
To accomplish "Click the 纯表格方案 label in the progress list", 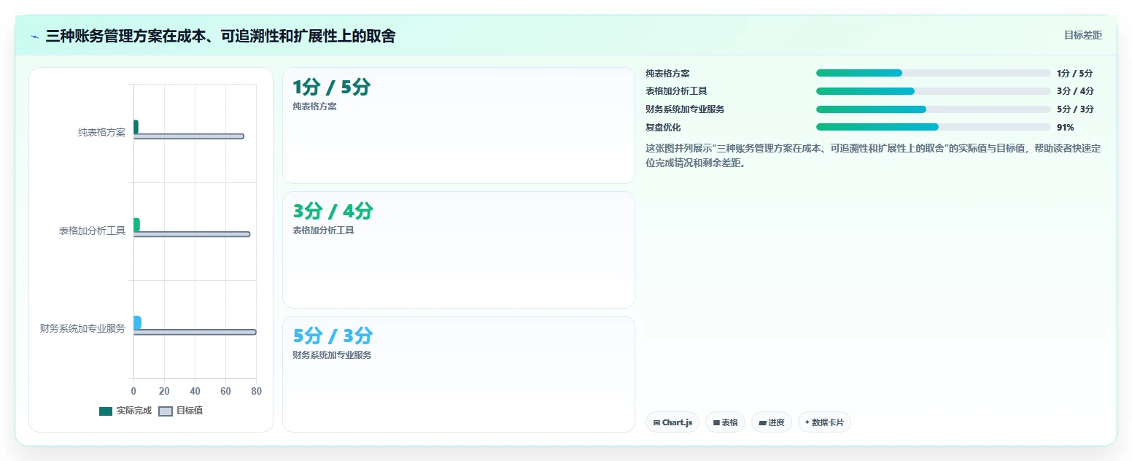I will pyautogui.click(x=667, y=74).
